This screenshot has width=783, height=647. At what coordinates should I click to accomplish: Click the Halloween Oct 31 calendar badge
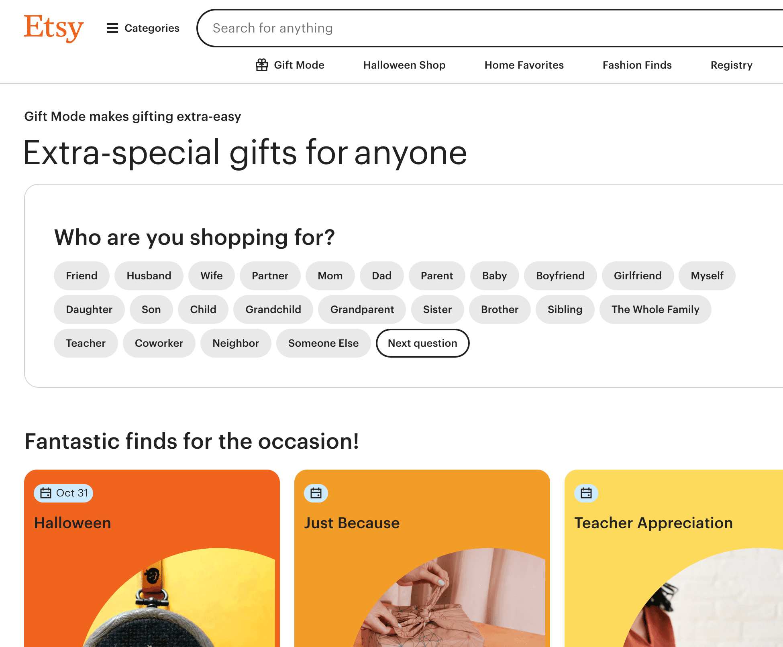63,493
